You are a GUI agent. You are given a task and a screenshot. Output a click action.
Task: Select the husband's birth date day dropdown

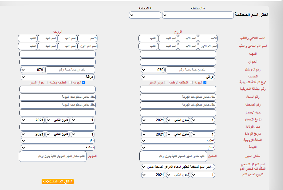[203, 134]
